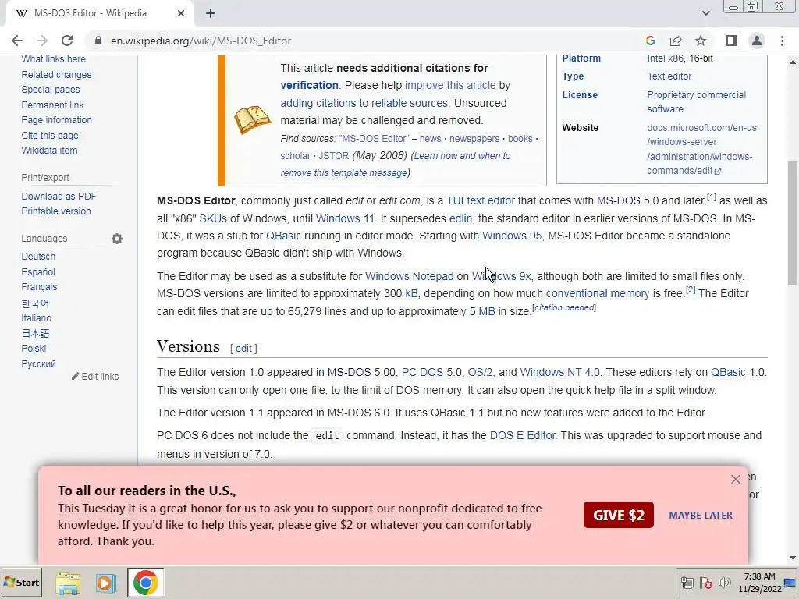Screen dimensions: 799x599
Task: Open Related changes in the sidebar
Action: tap(56, 74)
